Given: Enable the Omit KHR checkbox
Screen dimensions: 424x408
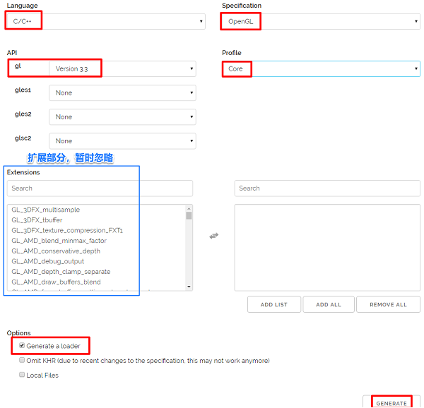Looking at the screenshot, I should 22,360.
